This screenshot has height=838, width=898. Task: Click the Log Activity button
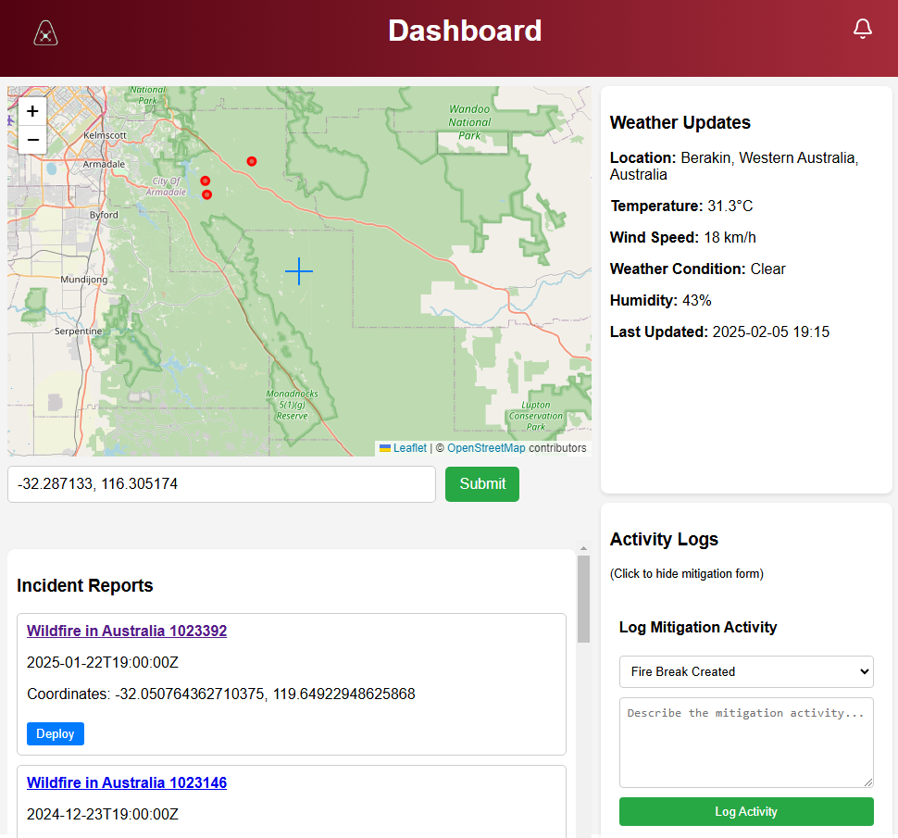coord(746,812)
